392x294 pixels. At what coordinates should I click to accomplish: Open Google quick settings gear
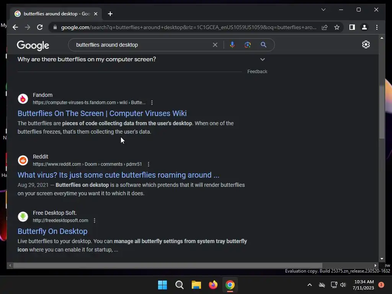point(366,44)
